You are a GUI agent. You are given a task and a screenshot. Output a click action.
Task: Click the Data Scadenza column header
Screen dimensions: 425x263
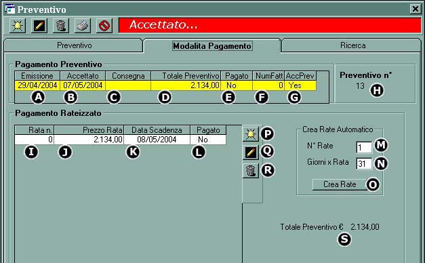(157, 130)
